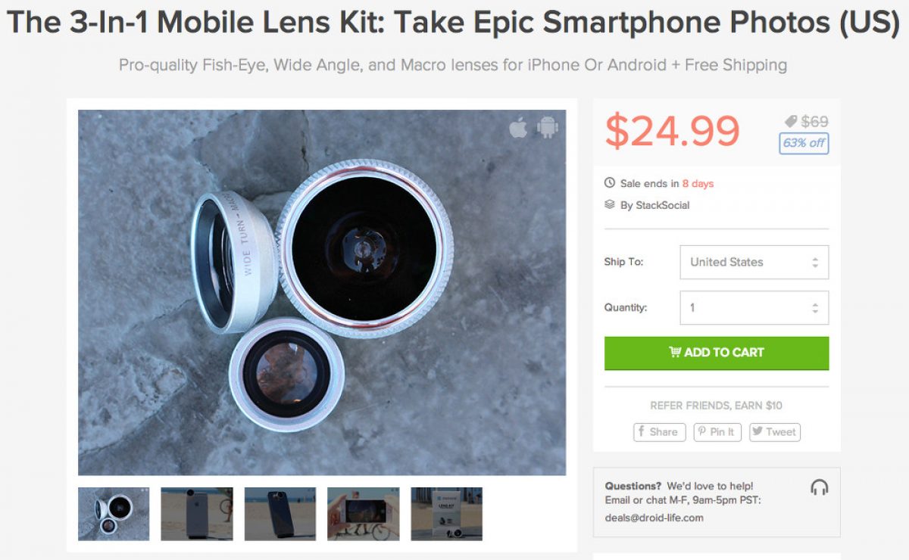Click the shopping cart icon in Add to Cart

tap(674, 353)
